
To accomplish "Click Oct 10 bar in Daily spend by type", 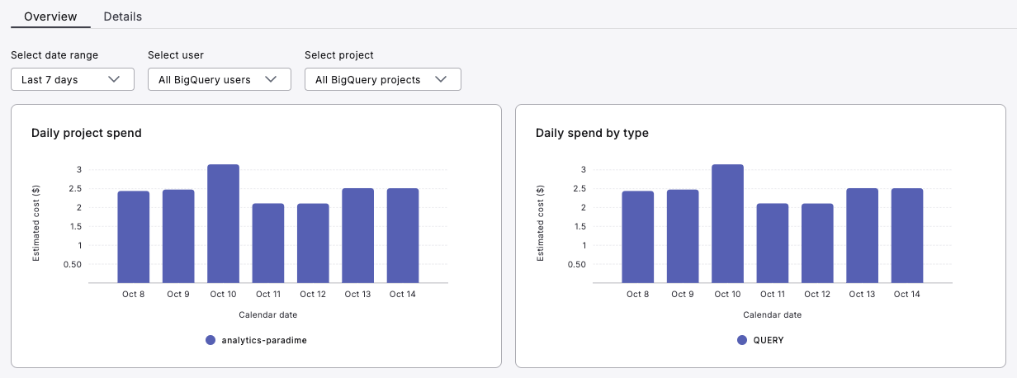I will [x=727, y=224].
